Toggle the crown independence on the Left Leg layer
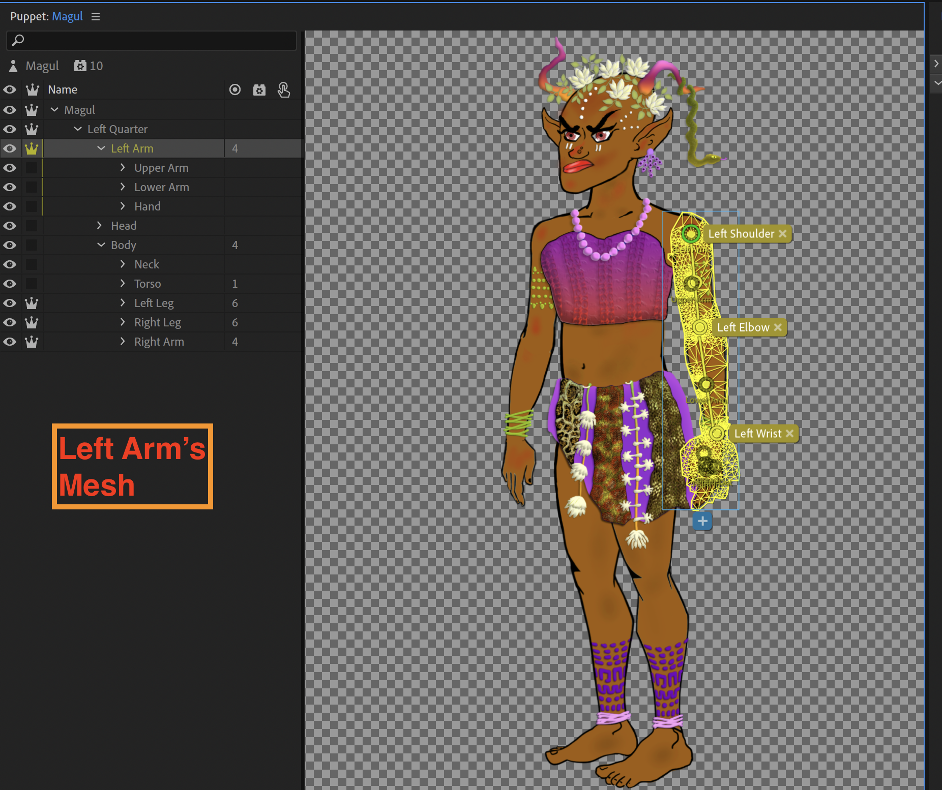 click(x=32, y=303)
